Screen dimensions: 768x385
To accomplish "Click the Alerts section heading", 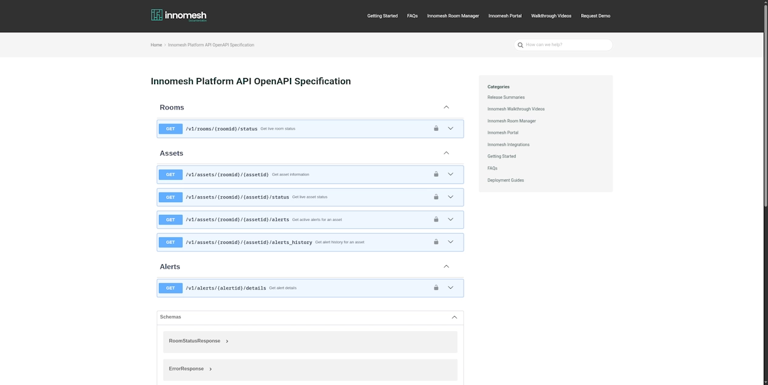I will [x=170, y=266].
